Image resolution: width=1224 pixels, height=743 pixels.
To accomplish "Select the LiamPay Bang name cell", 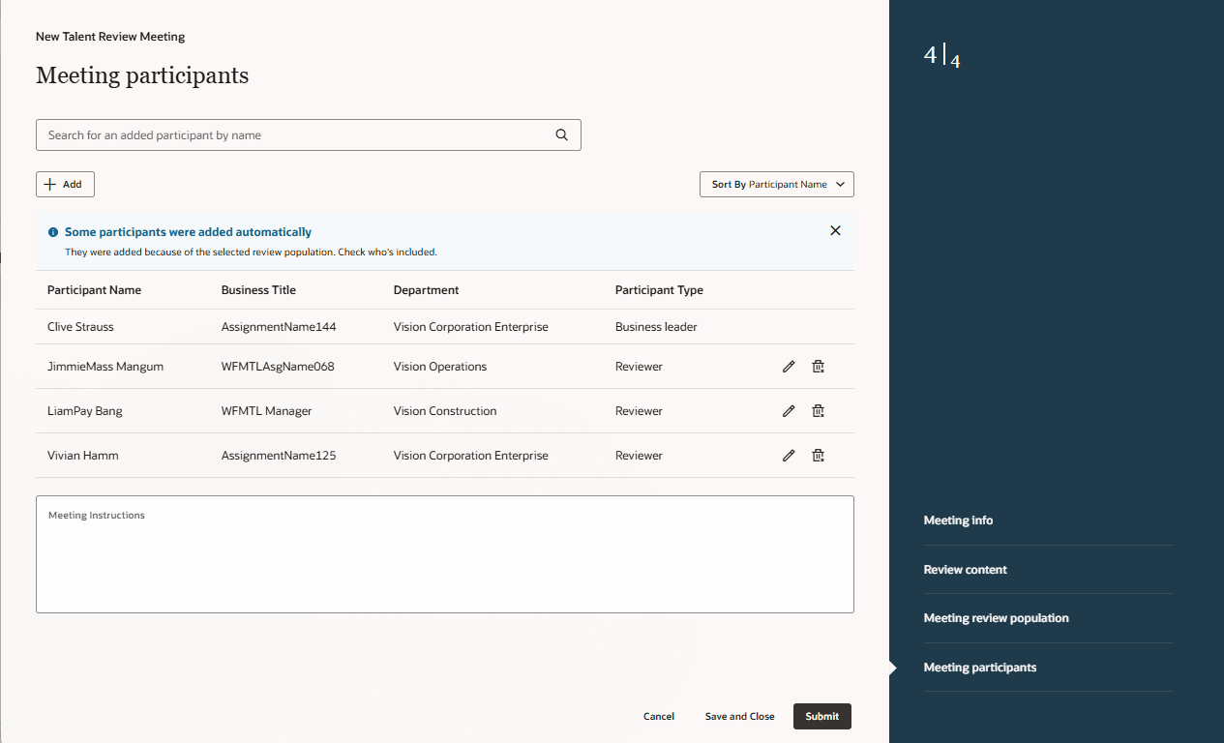I will (x=85, y=411).
